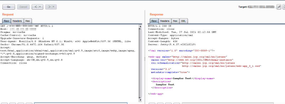Click the 'web-app_3_1.xsd' schema URL line
The width and height of the screenshot is (285, 104).
point(222,66)
